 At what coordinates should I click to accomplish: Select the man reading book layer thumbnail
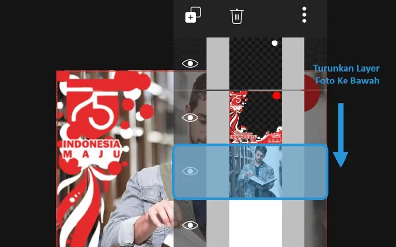point(255,171)
